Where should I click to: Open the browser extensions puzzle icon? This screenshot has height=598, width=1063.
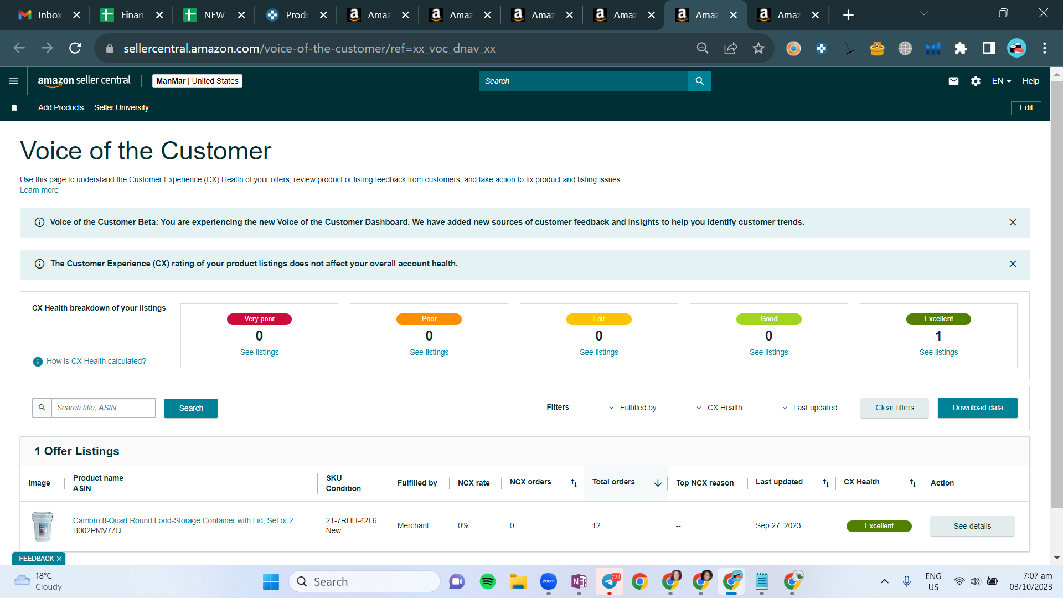point(961,48)
